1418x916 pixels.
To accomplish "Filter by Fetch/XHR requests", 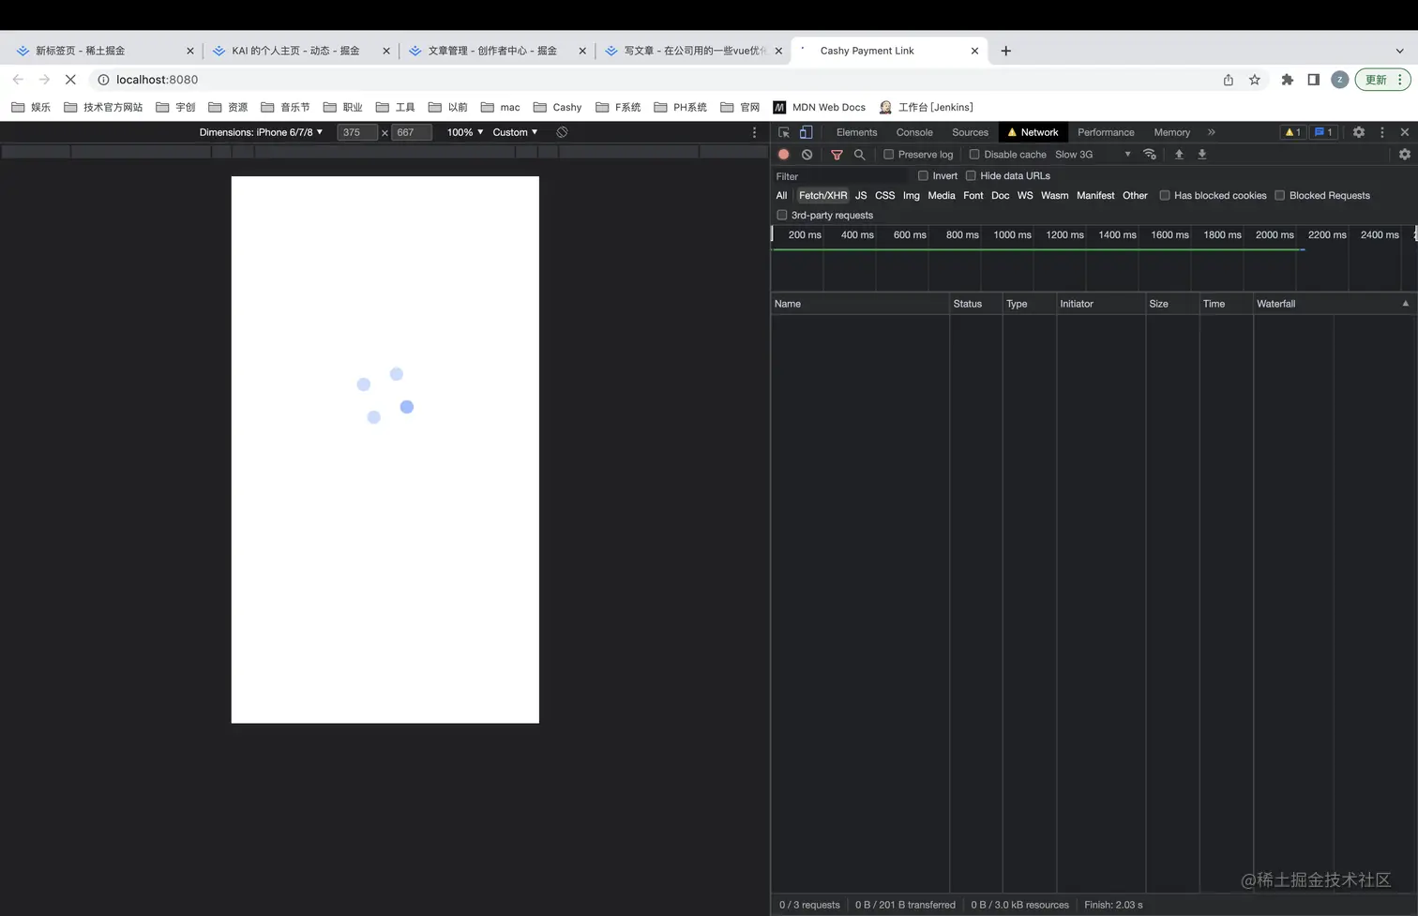I will point(822,195).
